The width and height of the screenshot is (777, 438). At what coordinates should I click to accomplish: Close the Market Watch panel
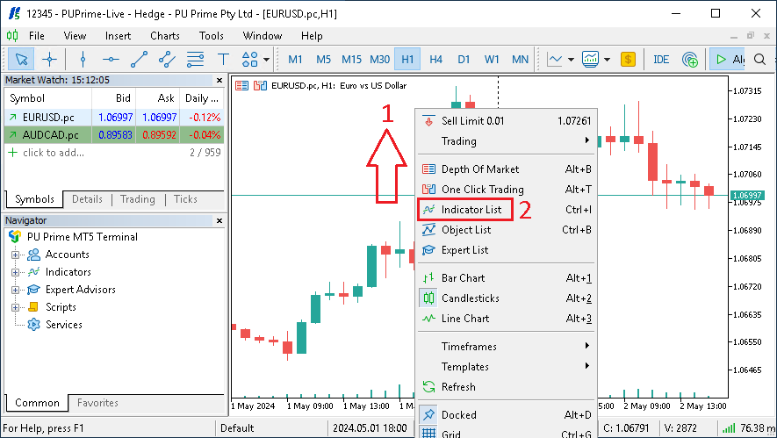219,80
